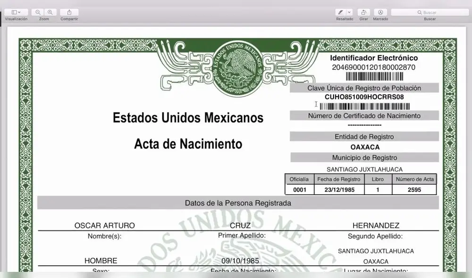472x278 pixels.
Task: Click the Girar icon to rotate the page
Action: point(363,12)
